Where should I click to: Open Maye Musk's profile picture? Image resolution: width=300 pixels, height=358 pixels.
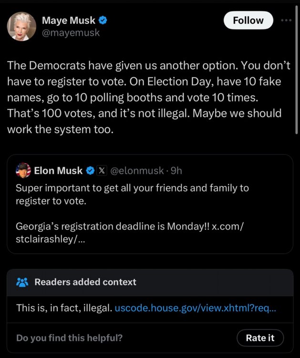tap(21, 26)
